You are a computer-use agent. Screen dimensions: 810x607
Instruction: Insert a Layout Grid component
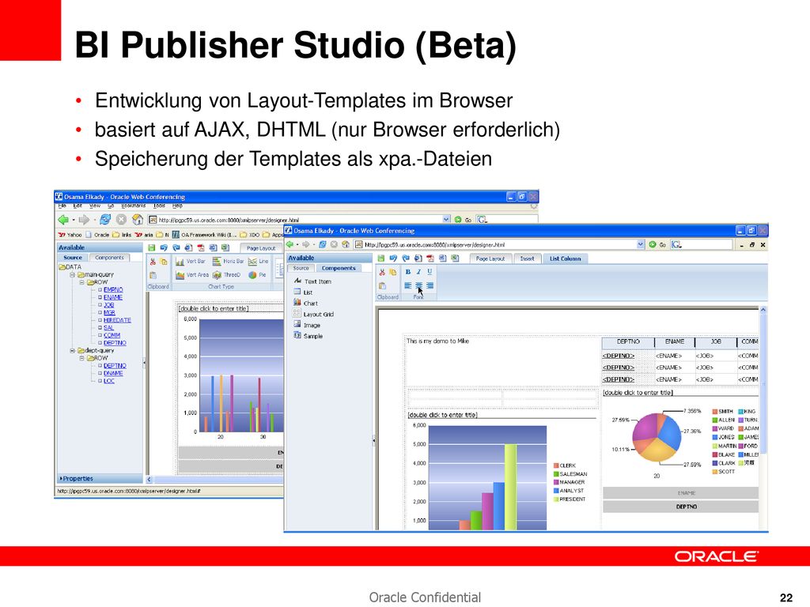(313, 314)
